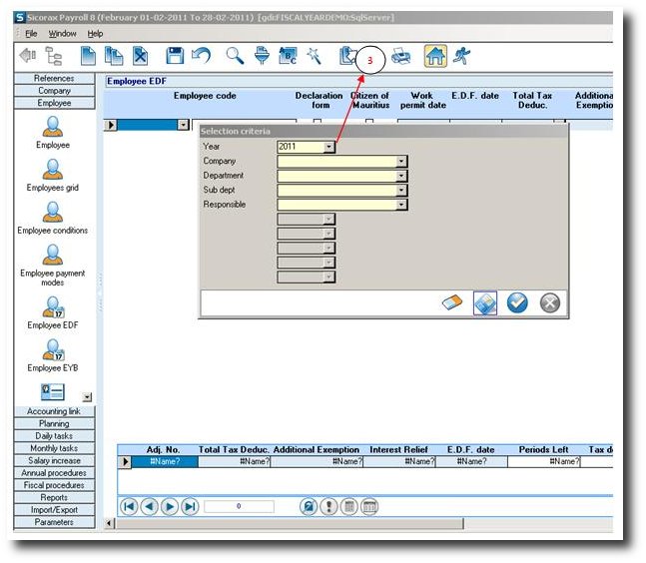Cancel dialog with the grey X button

coord(549,303)
